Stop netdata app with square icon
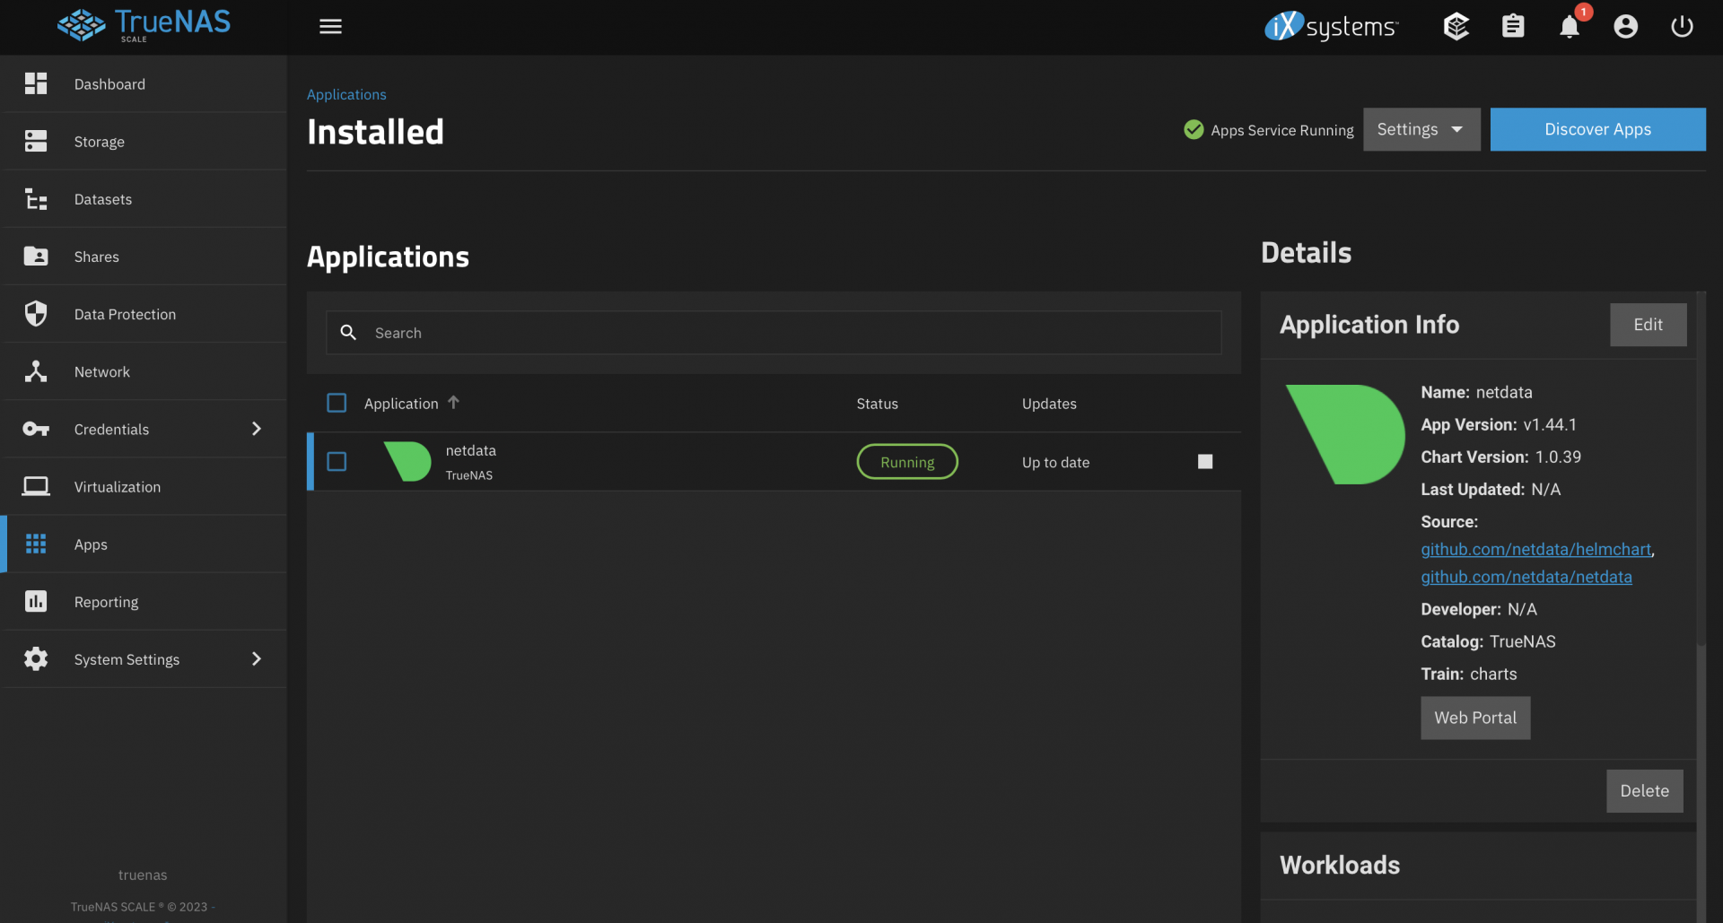1723x923 pixels. pyautogui.click(x=1205, y=461)
